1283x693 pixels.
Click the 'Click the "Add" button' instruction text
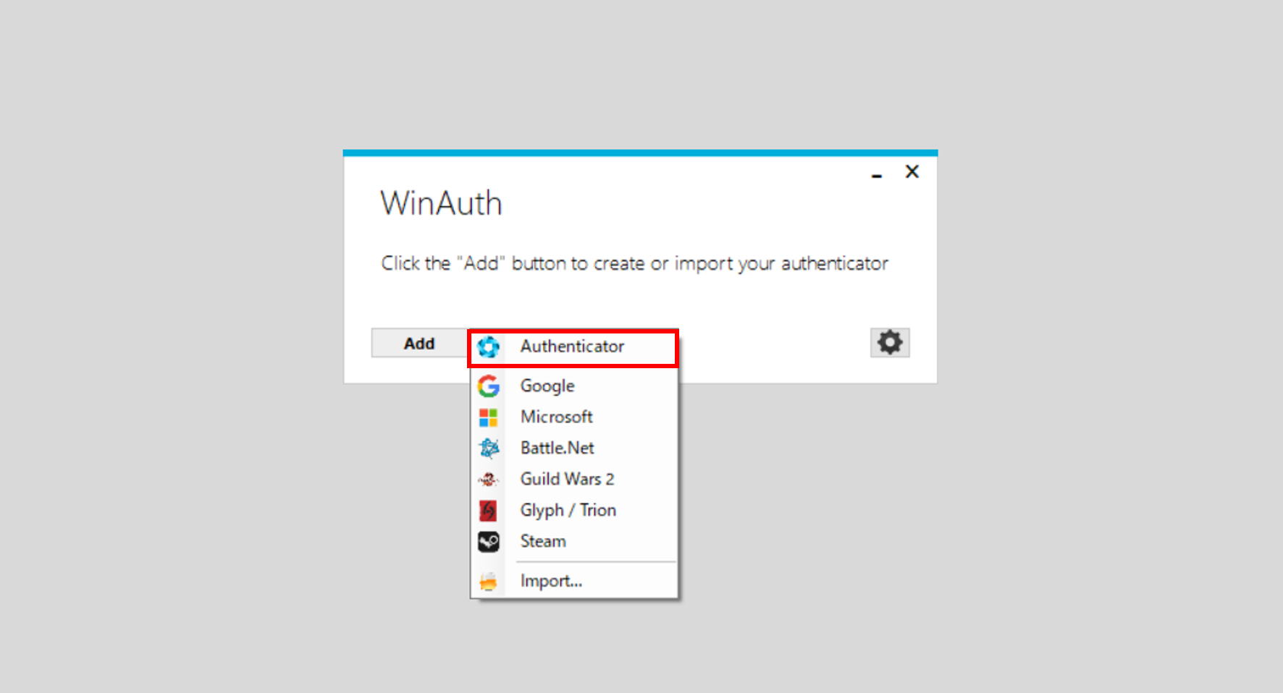(x=635, y=263)
